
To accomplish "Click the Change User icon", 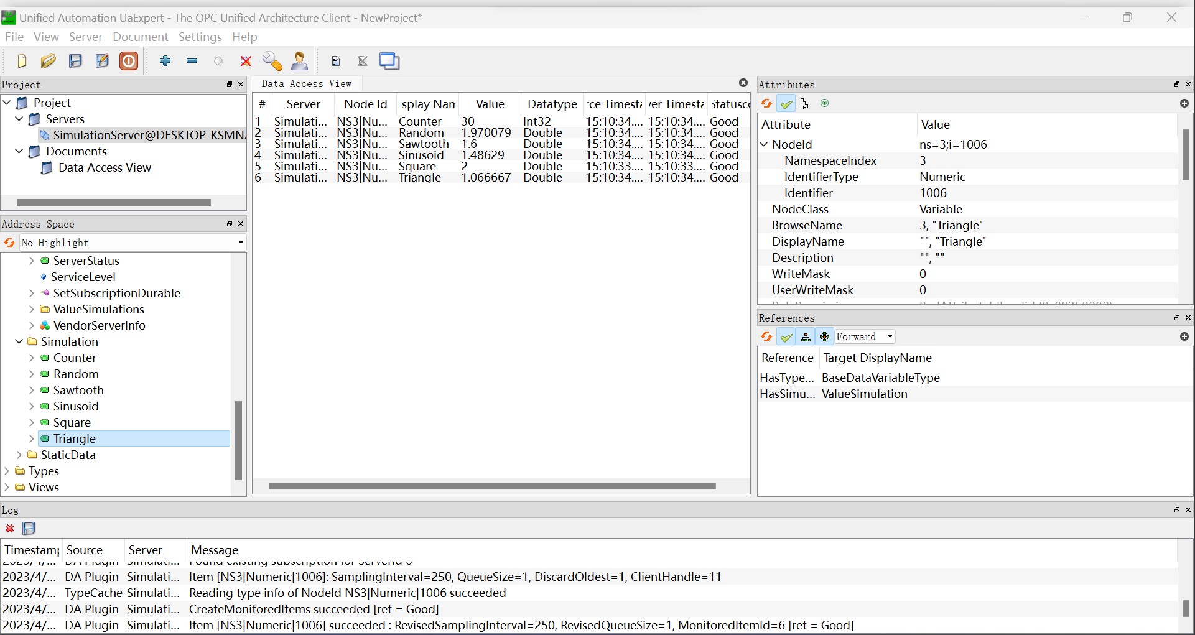I will [x=299, y=60].
